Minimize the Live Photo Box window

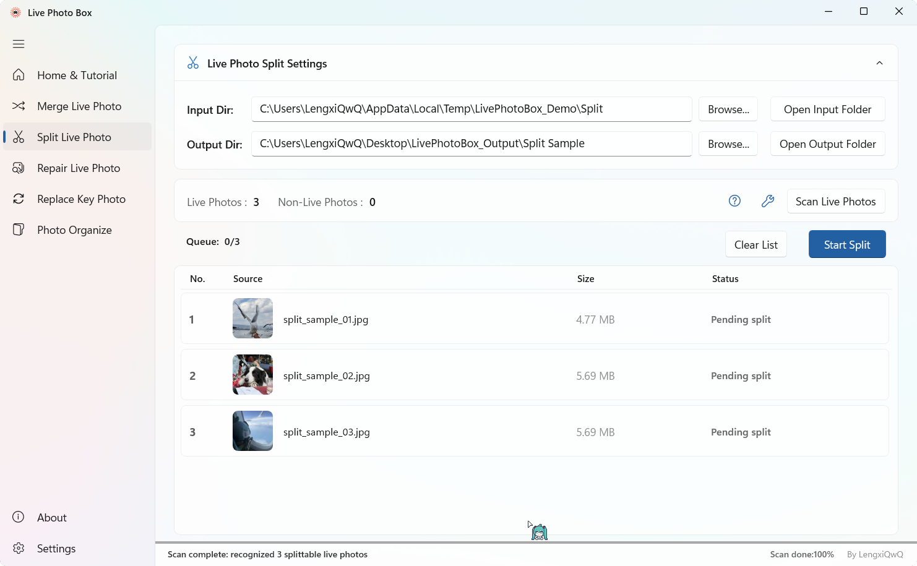pos(829,12)
